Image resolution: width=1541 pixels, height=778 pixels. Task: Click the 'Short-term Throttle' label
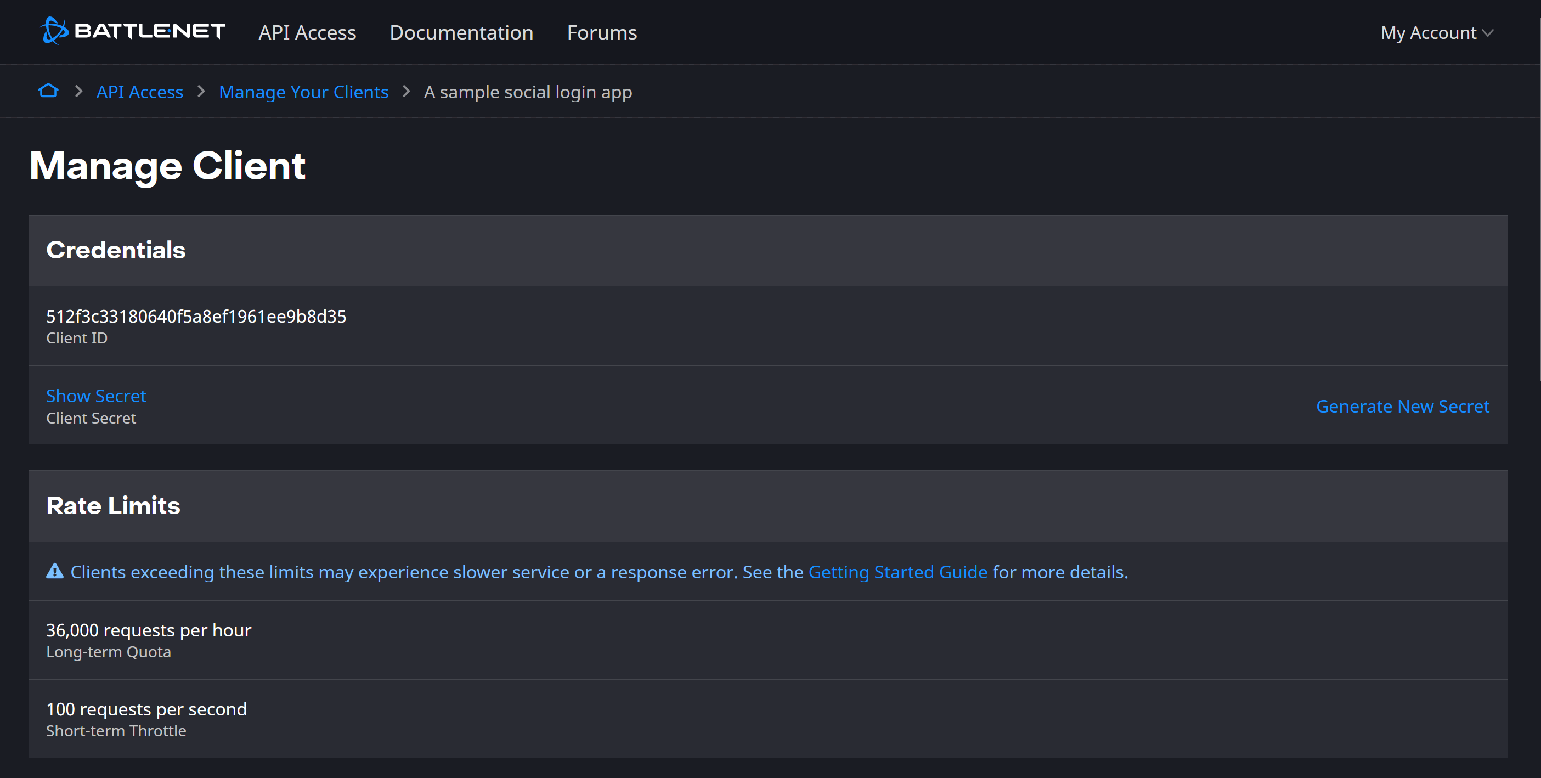(x=116, y=731)
